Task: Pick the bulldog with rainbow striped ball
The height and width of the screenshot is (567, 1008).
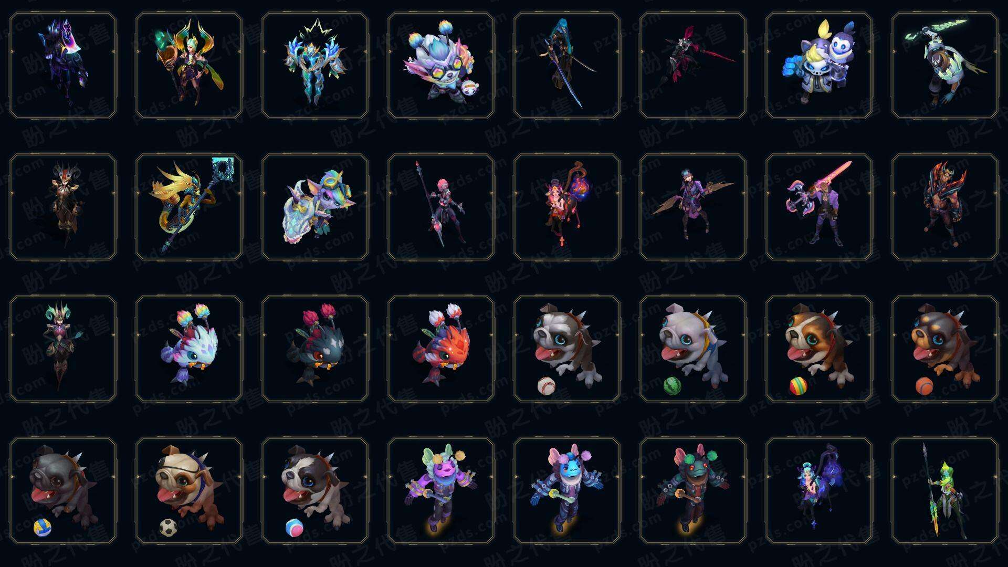Action: tap(819, 349)
